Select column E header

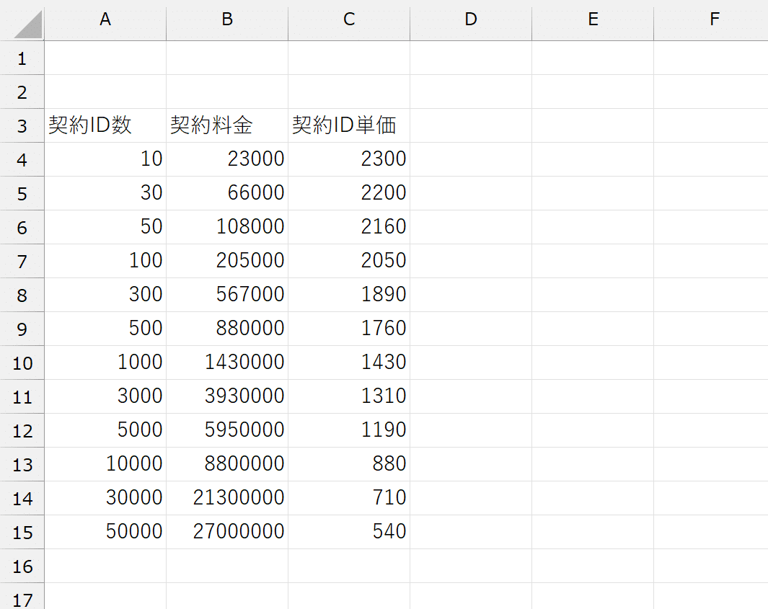click(x=593, y=19)
